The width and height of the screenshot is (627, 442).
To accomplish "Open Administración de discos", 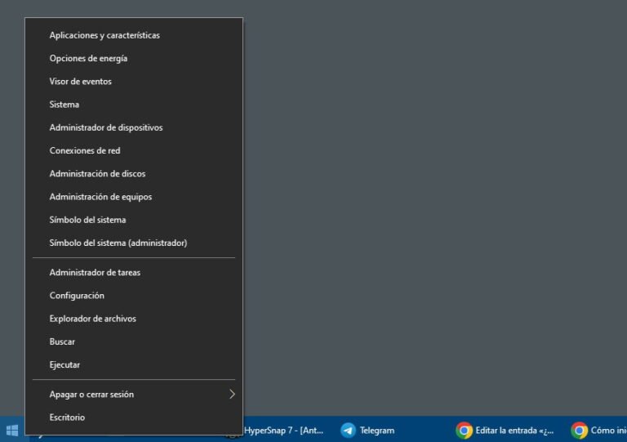I will (x=97, y=174).
